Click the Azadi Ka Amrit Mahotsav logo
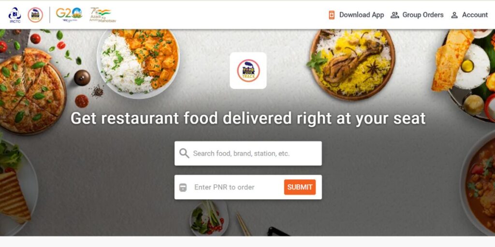 pyautogui.click(x=102, y=15)
